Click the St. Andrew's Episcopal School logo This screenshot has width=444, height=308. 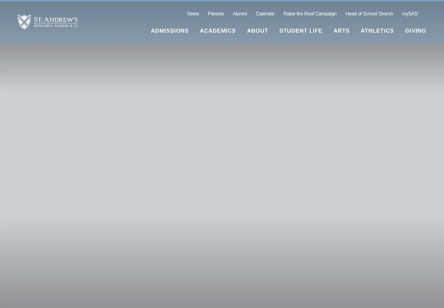48,22
